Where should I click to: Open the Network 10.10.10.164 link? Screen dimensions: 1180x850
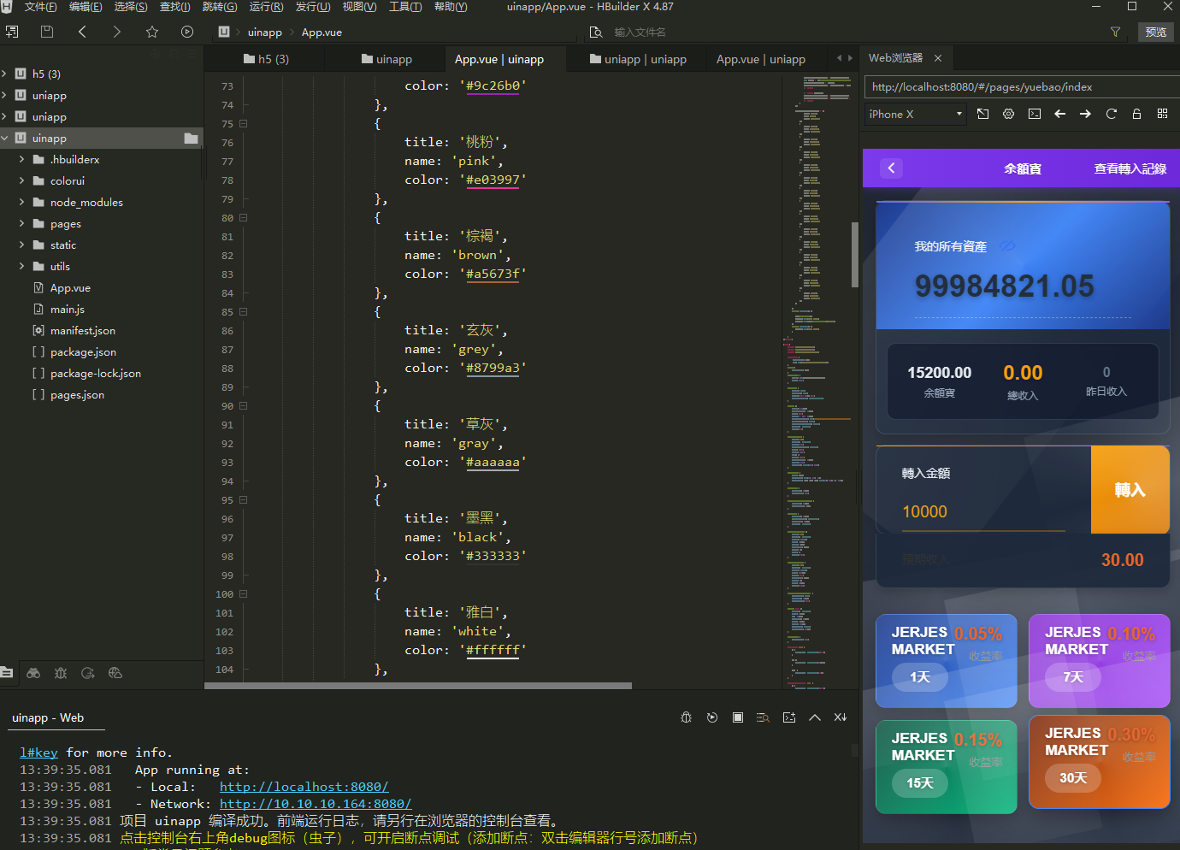(x=316, y=804)
